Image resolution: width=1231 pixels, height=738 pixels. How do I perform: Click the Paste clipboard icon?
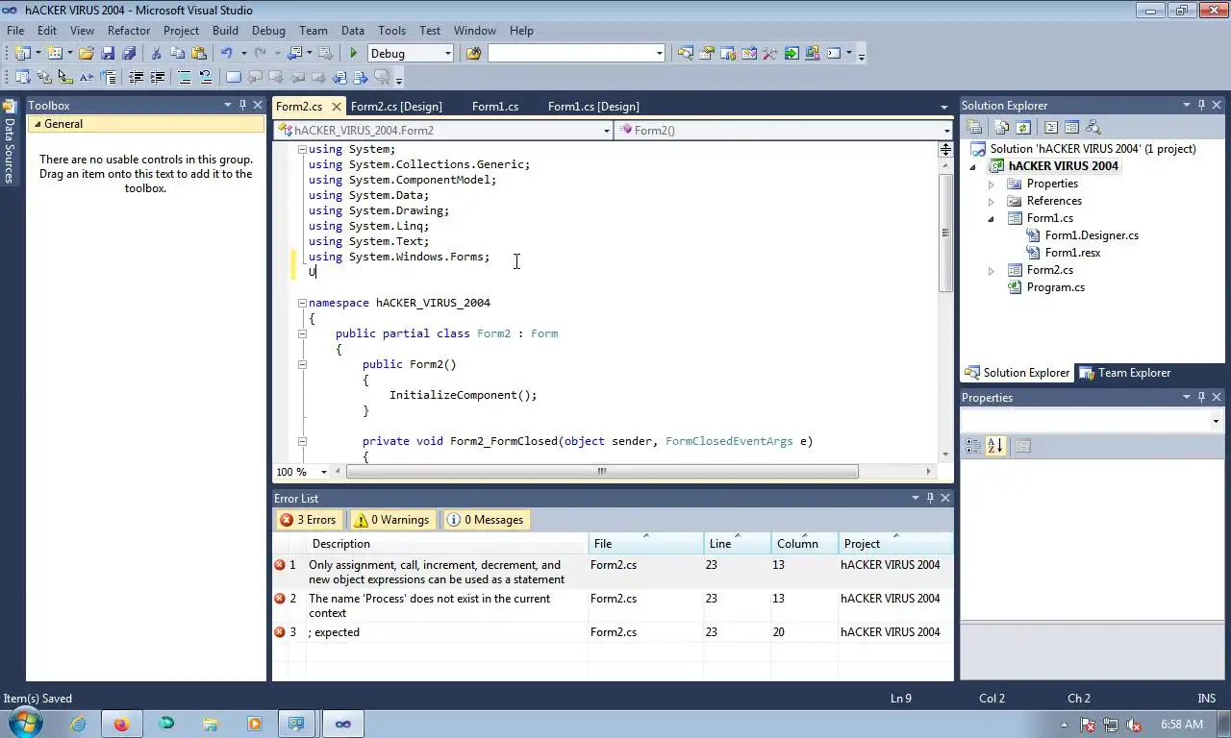coord(199,54)
